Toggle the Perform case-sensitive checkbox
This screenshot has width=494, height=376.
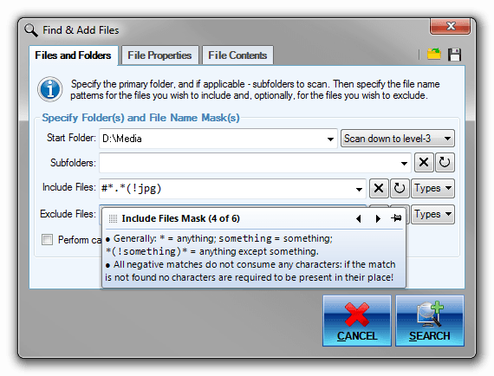click(48, 240)
